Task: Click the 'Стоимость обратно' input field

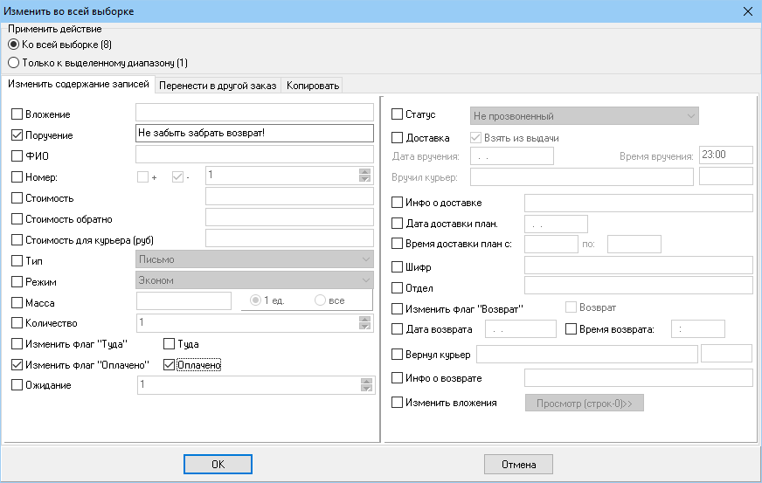Action: coord(289,217)
